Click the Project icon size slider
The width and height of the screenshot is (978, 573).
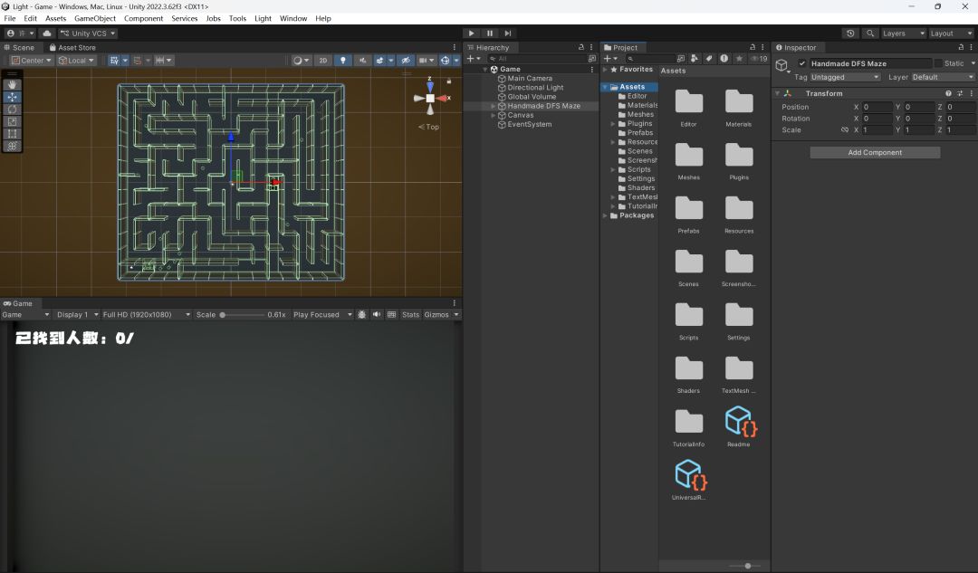(x=745, y=566)
